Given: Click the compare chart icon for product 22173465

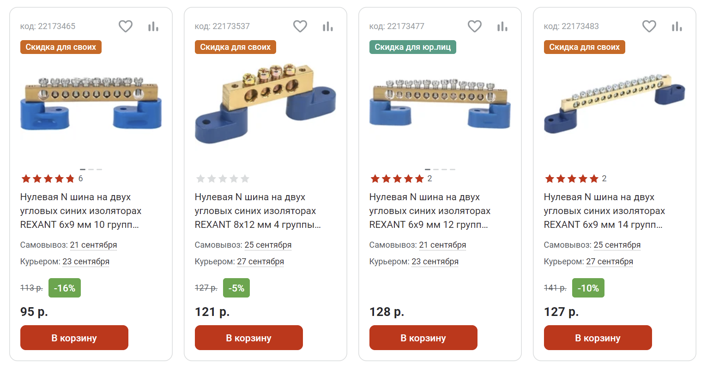Looking at the screenshot, I should click(x=153, y=27).
